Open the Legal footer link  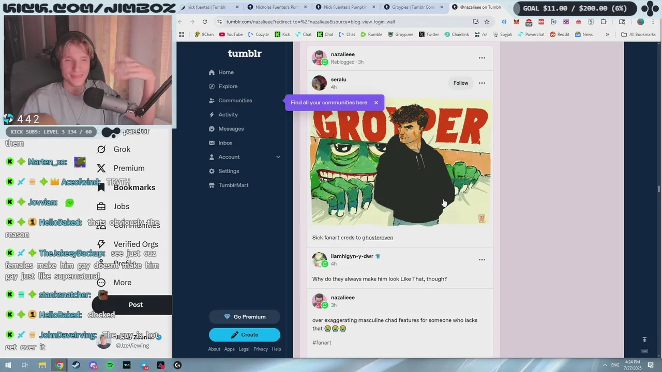(x=244, y=349)
